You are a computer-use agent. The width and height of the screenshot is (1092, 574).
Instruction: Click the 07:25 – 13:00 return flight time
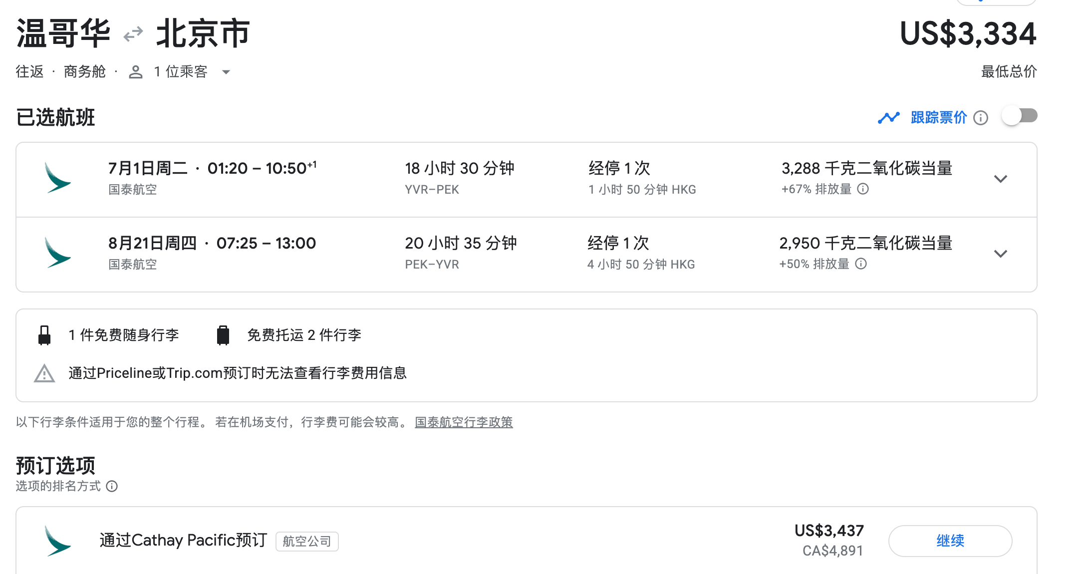pos(266,243)
